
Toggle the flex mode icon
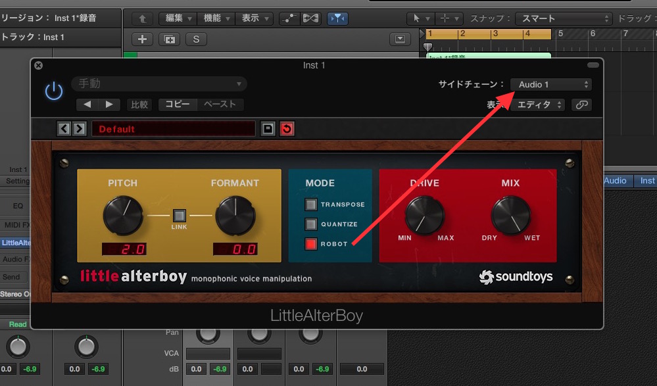[311, 18]
